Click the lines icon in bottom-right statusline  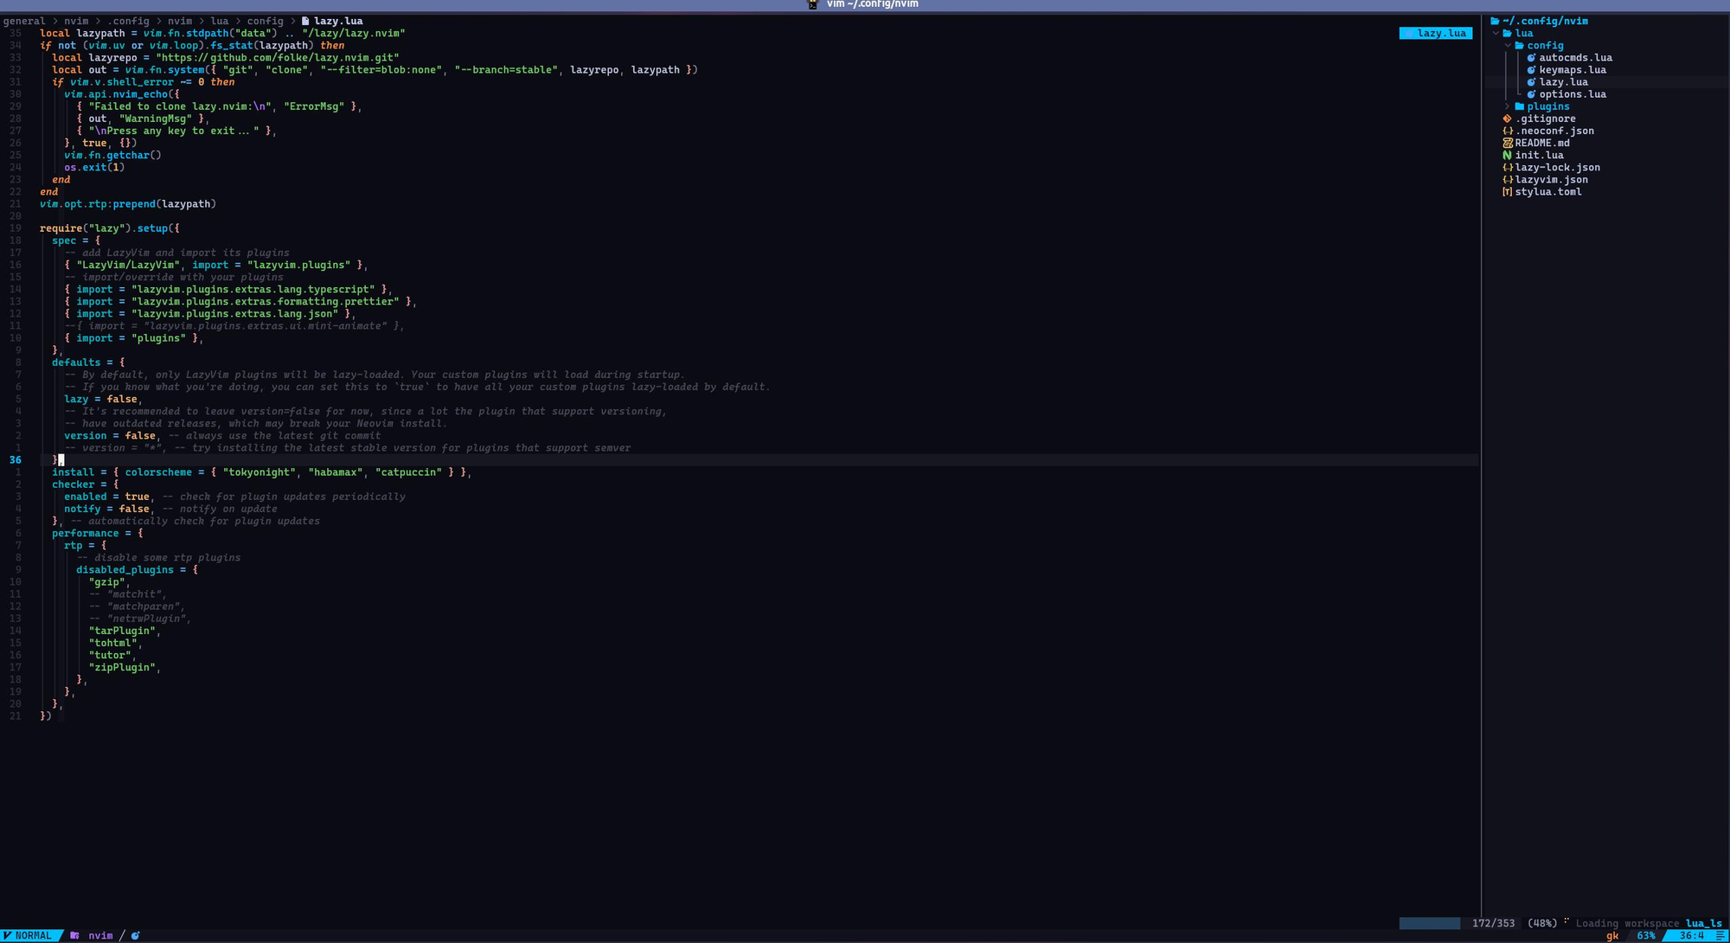coord(1719,935)
